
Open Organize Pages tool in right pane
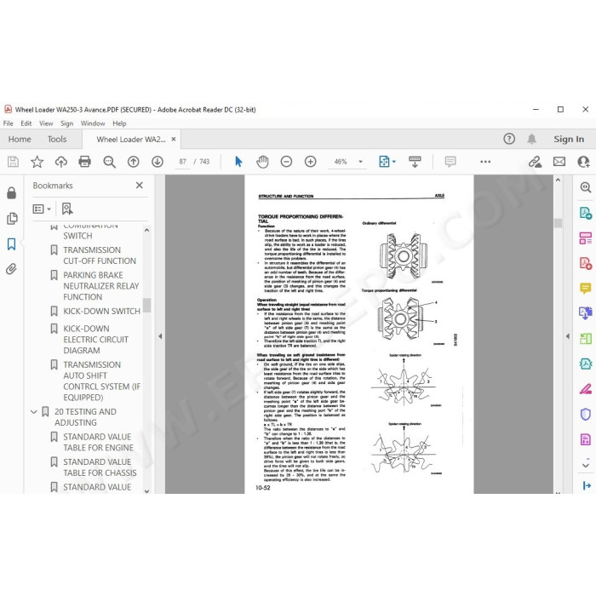[x=586, y=238]
